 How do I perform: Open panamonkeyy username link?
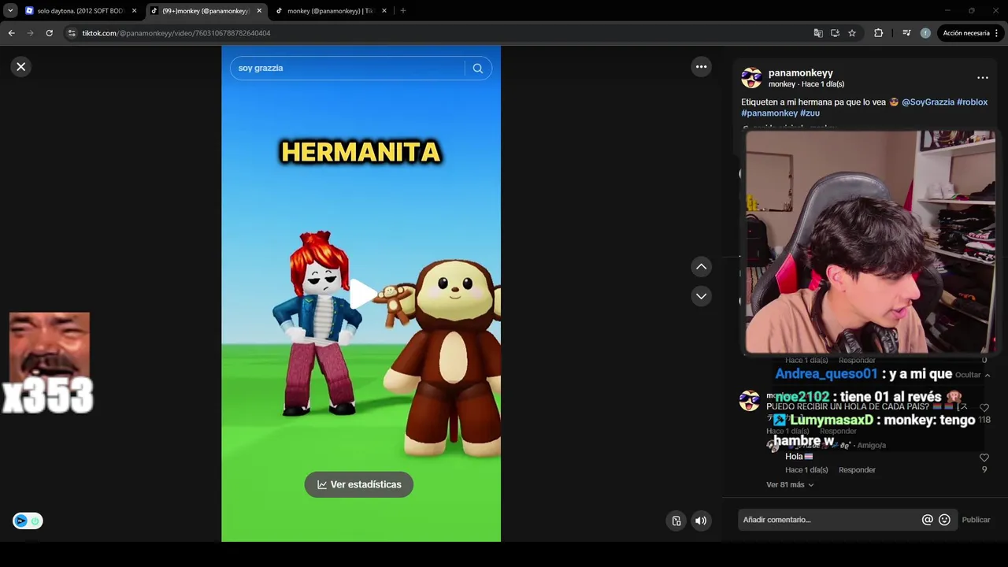coord(800,72)
